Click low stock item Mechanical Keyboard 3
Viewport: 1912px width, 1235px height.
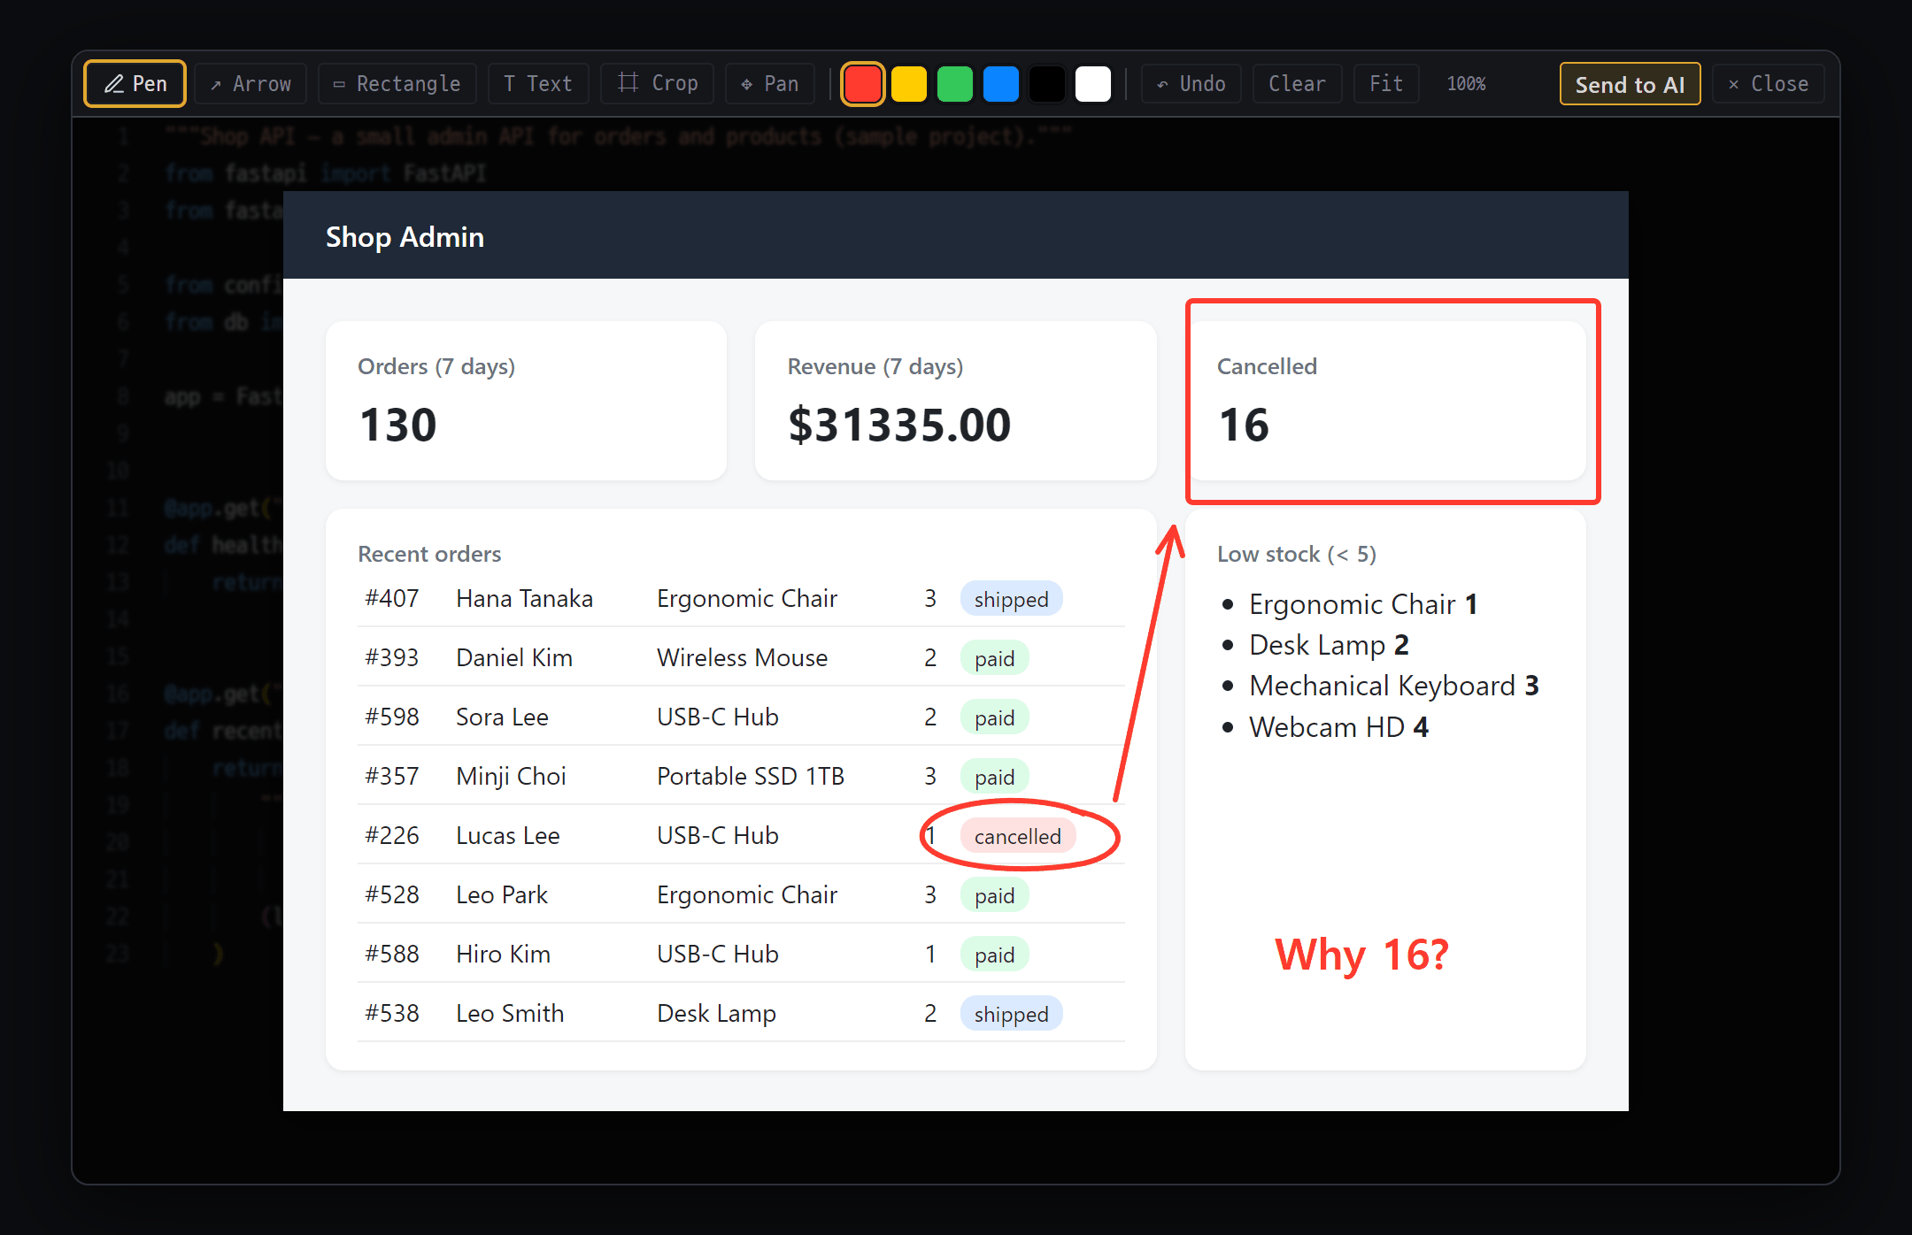tap(1394, 686)
